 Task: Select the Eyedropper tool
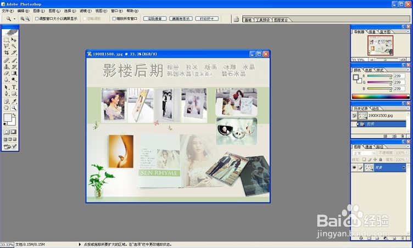click(x=14, y=101)
